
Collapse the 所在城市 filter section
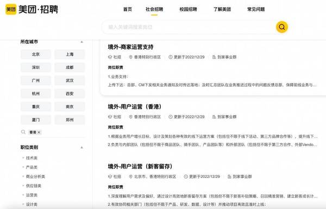[81, 42]
